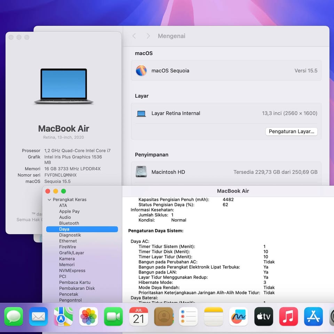The height and width of the screenshot is (334, 334).
Task: Select Ethernet in the sidebar
Action: pyautogui.click(x=68, y=241)
